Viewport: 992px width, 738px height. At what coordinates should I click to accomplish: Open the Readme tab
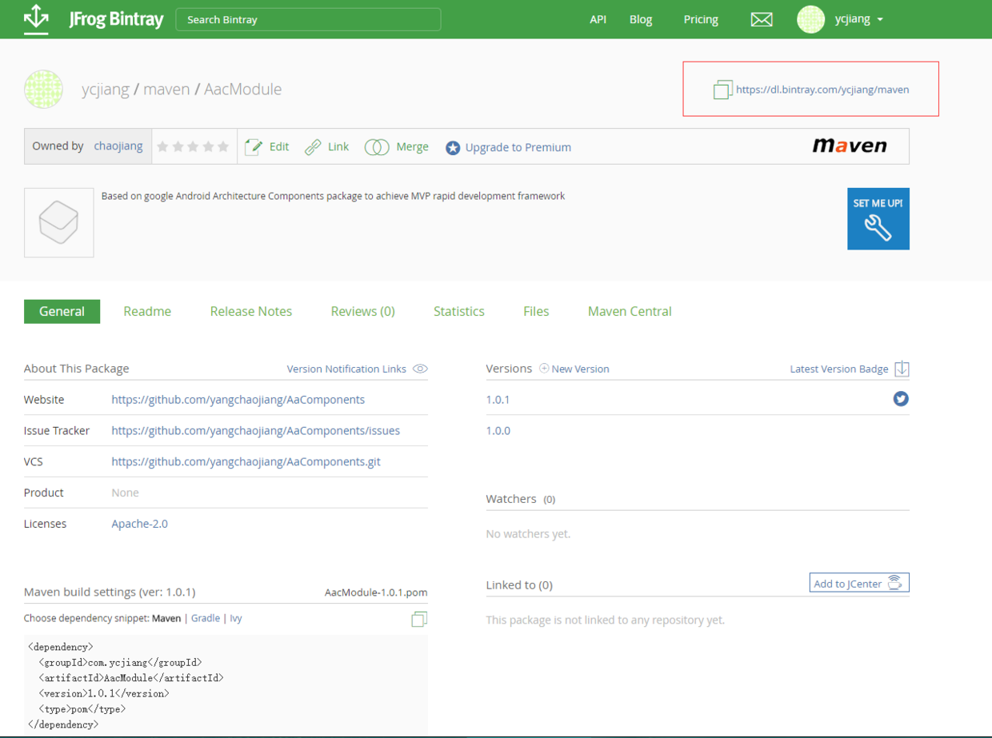click(x=147, y=311)
